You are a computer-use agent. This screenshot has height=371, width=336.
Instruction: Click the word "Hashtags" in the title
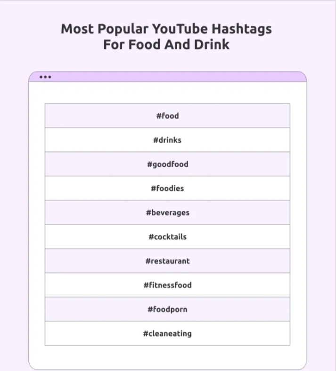click(x=241, y=29)
